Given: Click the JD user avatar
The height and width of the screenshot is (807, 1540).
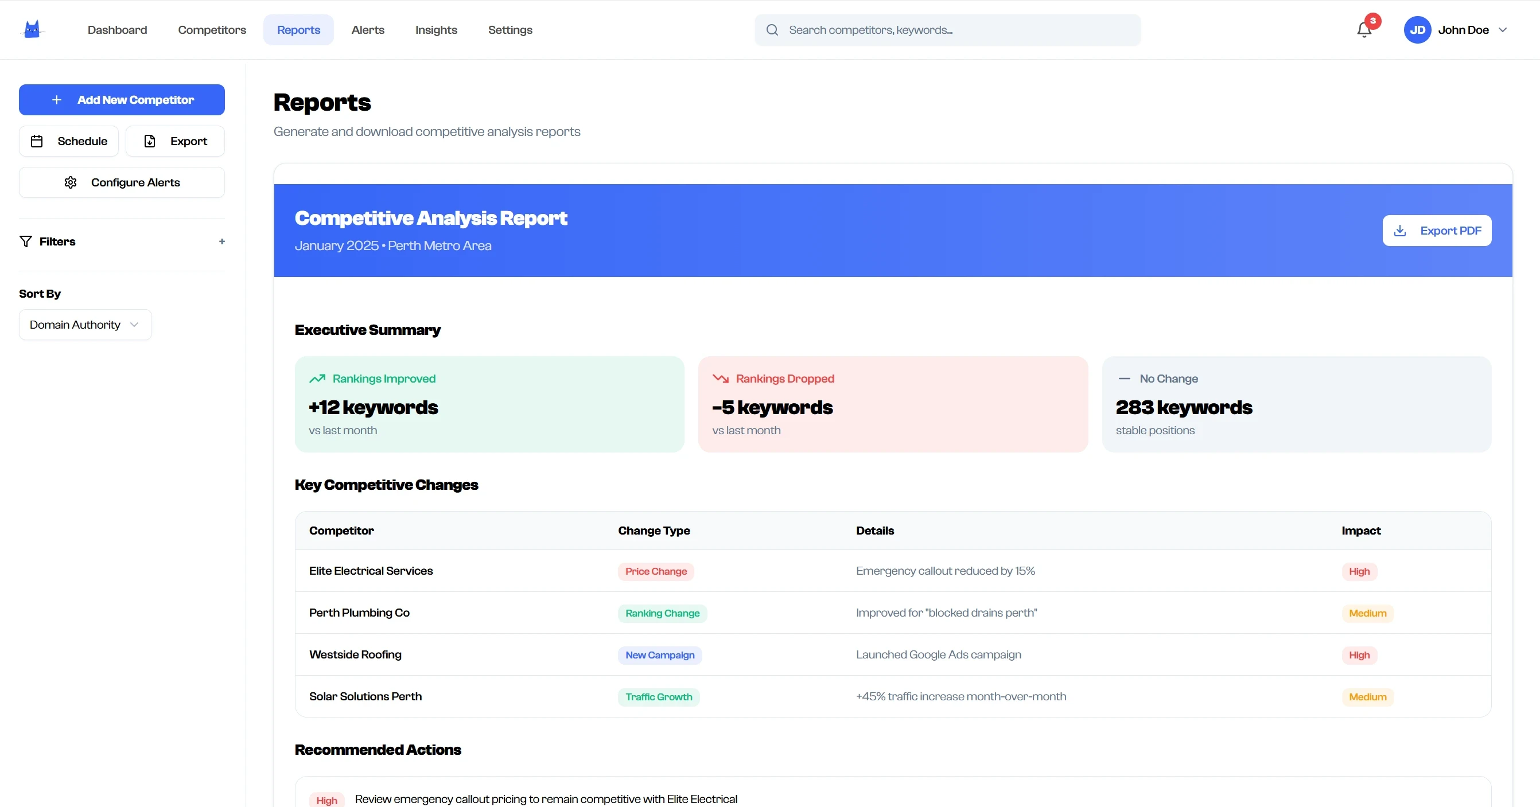Looking at the screenshot, I should tap(1417, 30).
